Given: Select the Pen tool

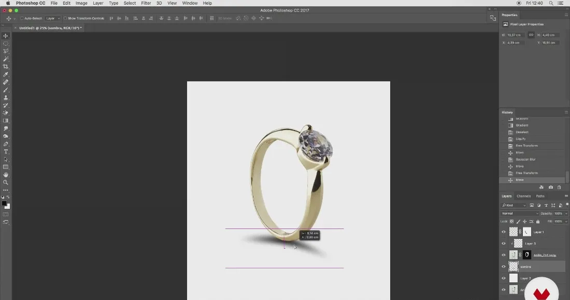Looking at the screenshot, I should click(x=6, y=144).
